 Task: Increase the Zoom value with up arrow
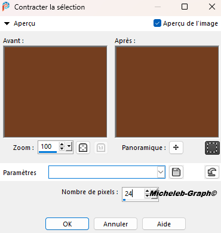point(62,145)
